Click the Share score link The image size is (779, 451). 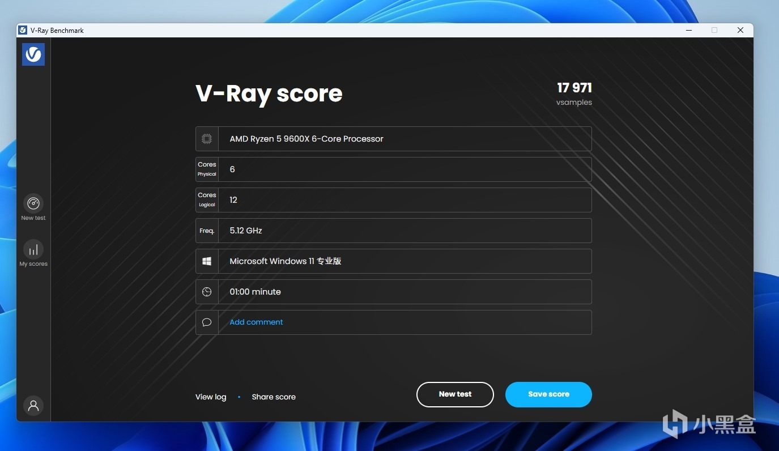(274, 397)
